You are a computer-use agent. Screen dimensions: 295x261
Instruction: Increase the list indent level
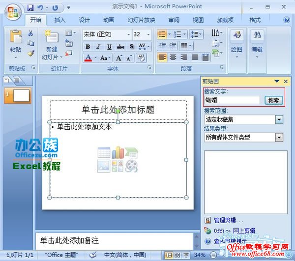[x=173, y=46]
